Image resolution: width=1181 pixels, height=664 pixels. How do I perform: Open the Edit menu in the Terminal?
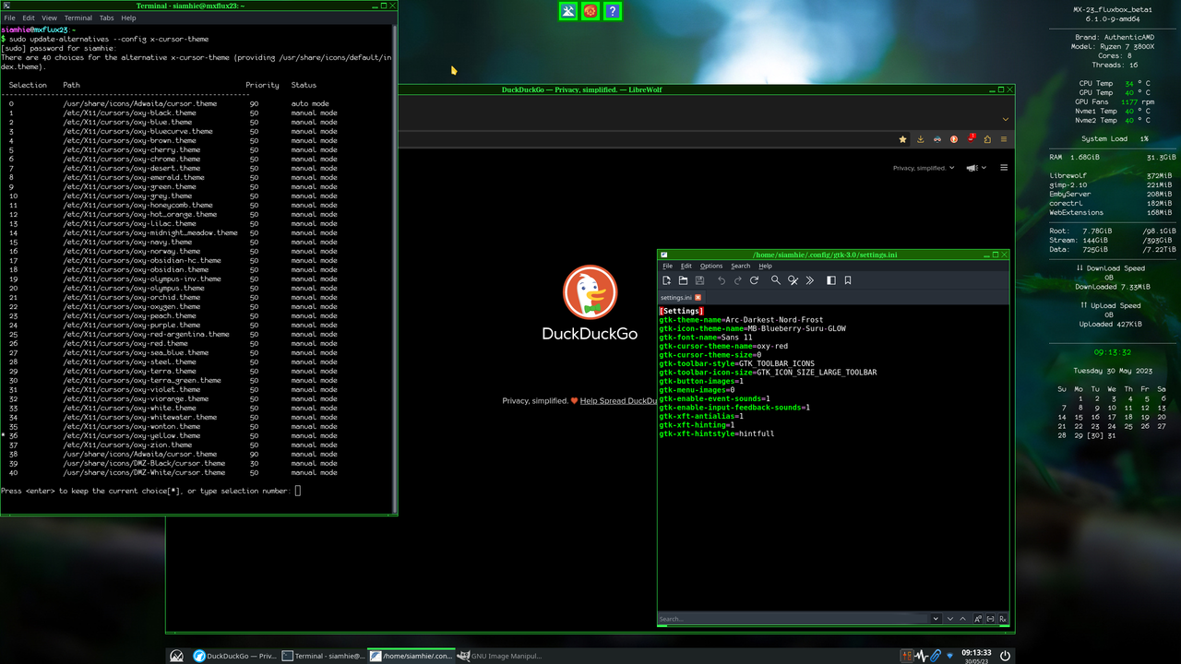pyautogui.click(x=29, y=18)
